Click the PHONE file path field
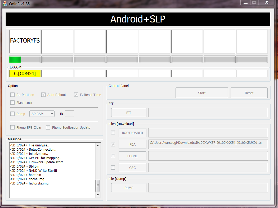This screenshot has height=208, width=278. (x=208, y=156)
